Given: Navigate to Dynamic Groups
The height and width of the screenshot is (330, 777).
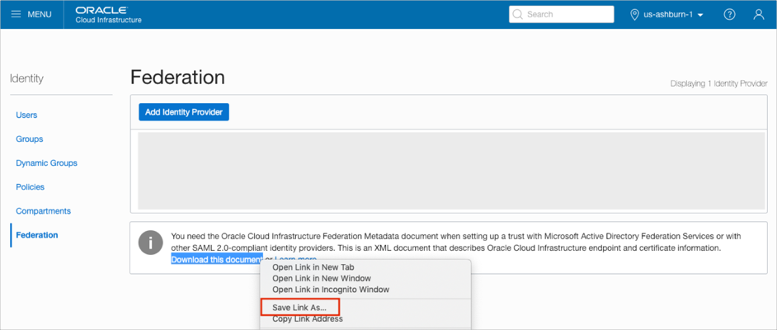Looking at the screenshot, I should point(46,163).
